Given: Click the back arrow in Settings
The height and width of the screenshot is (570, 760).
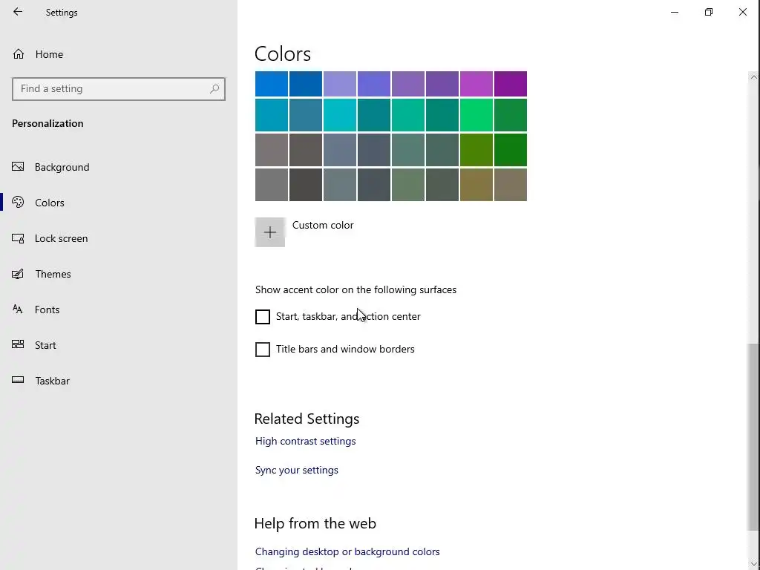Looking at the screenshot, I should (x=18, y=12).
